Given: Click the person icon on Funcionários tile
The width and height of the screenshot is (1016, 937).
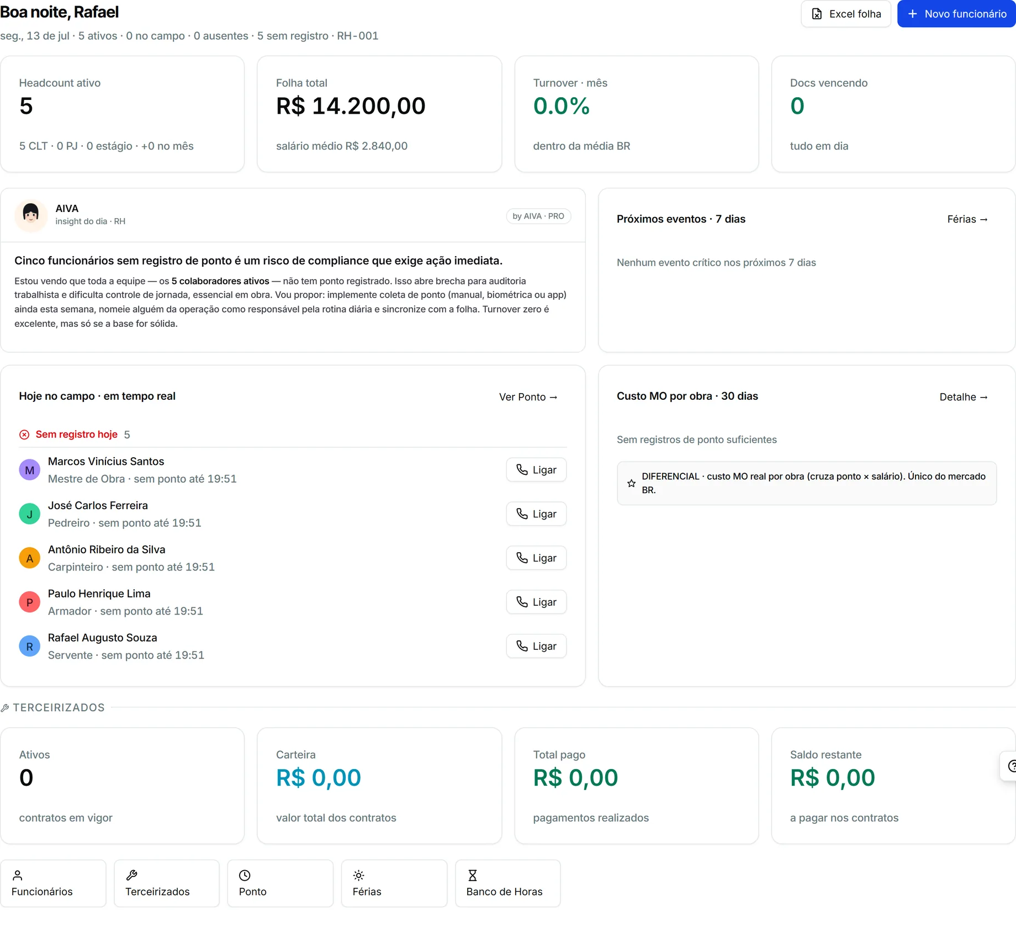Looking at the screenshot, I should [x=18, y=875].
